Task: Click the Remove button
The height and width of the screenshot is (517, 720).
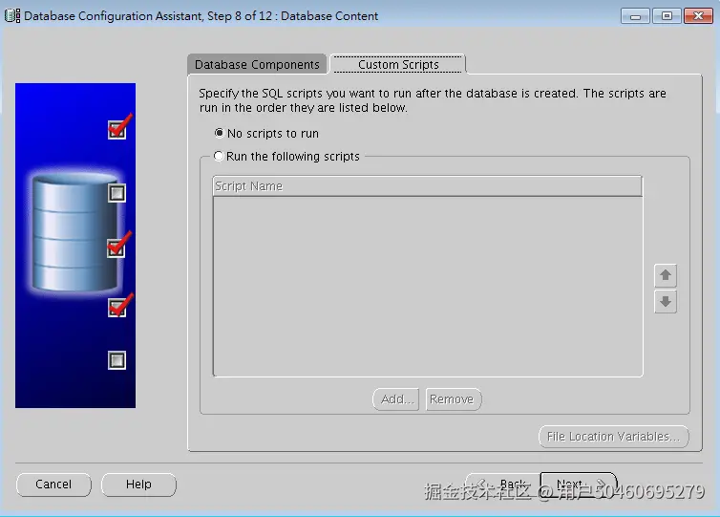Action: (453, 399)
